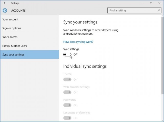
Task: Focus the Find a setting search box
Action: pos(132,11)
